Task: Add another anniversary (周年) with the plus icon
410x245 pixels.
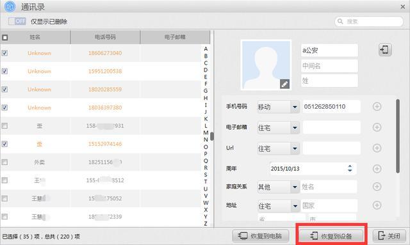Action: (x=377, y=169)
